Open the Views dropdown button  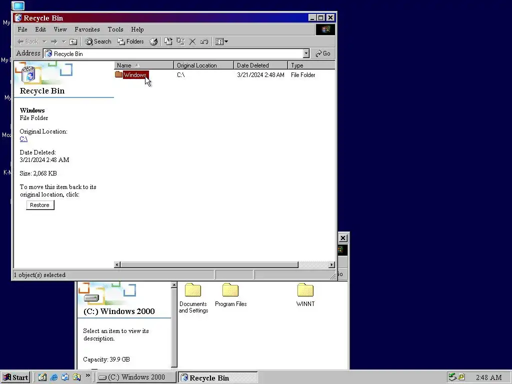pyautogui.click(x=221, y=41)
